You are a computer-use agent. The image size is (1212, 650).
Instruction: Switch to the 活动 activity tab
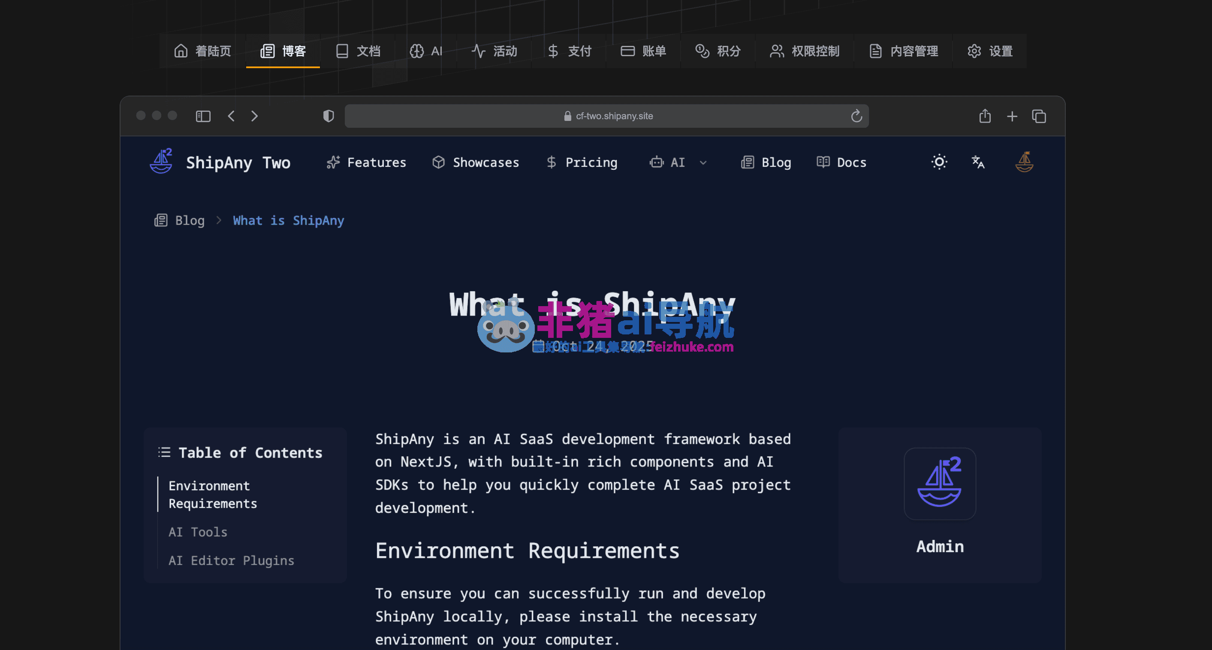click(494, 51)
